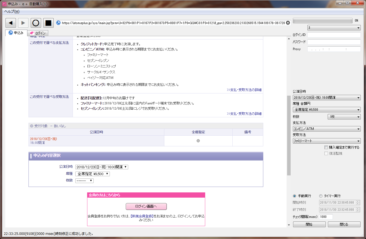Select the 手動実行 radio button
This screenshot has width=366, height=239.
[x=294, y=196]
